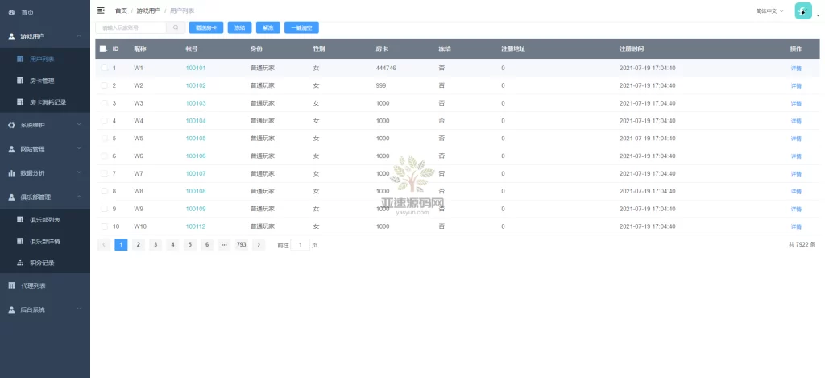Open 详情 for row W10

click(x=796, y=227)
